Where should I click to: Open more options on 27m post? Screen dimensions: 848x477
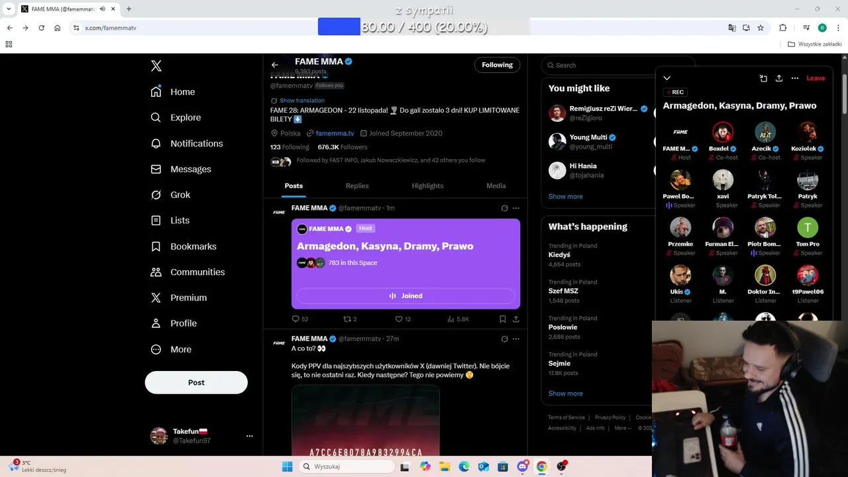pyautogui.click(x=516, y=339)
